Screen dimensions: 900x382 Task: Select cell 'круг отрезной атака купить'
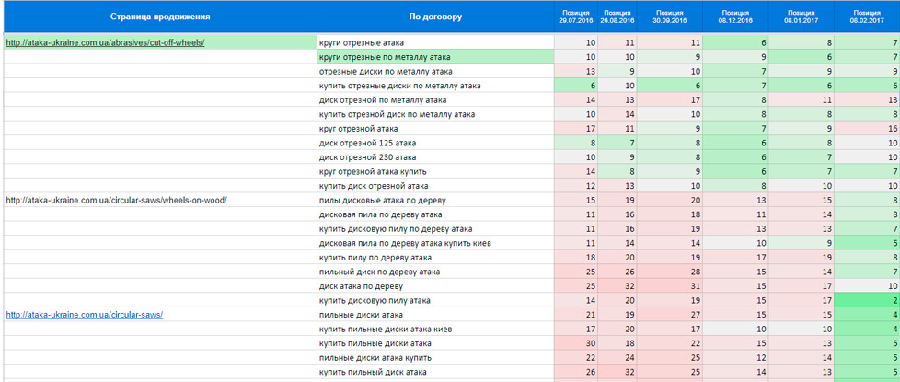(x=435, y=171)
